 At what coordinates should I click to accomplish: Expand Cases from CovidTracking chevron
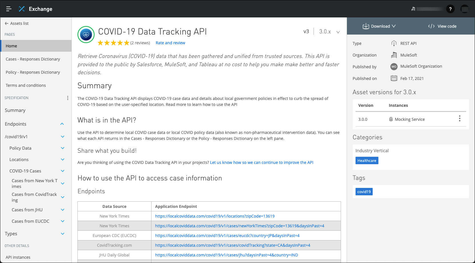[x=63, y=197]
